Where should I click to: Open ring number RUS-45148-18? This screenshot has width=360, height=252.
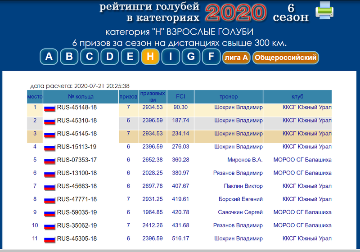click(77, 108)
